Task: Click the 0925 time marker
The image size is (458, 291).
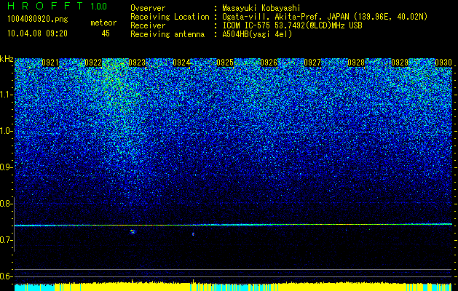Action: [x=225, y=63]
